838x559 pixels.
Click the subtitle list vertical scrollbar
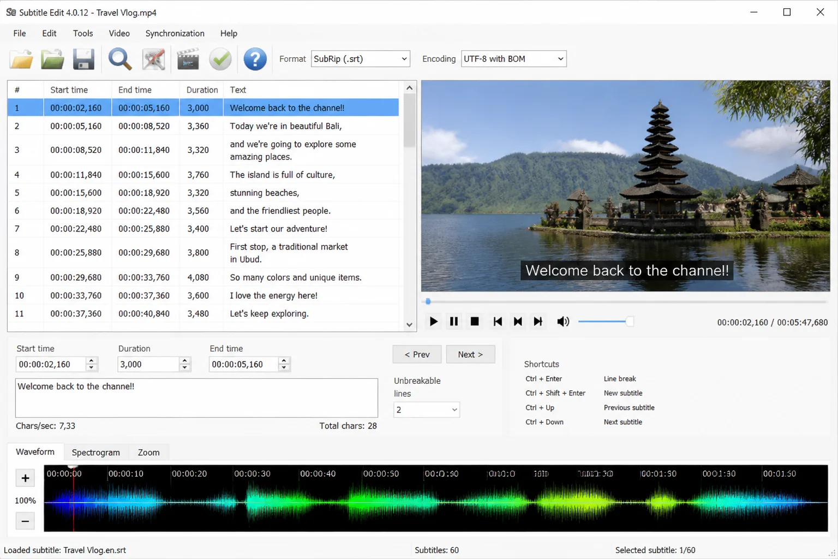click(x=410, y=206)
